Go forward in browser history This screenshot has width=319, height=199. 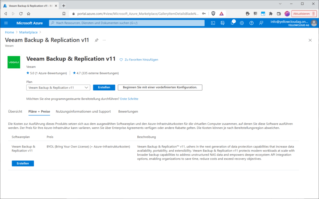click(x=13, y=14)
